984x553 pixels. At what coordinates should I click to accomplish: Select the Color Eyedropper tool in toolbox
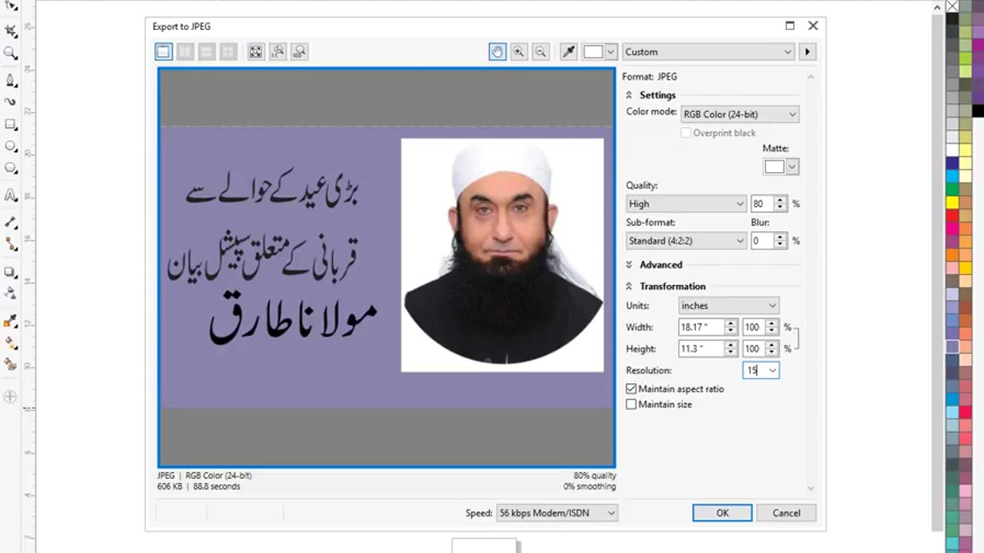click(x=11, y=321)
